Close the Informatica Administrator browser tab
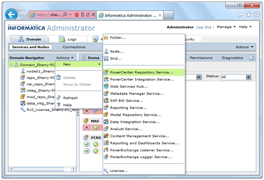This screenshot has width=264, height=180. (160, 15)
